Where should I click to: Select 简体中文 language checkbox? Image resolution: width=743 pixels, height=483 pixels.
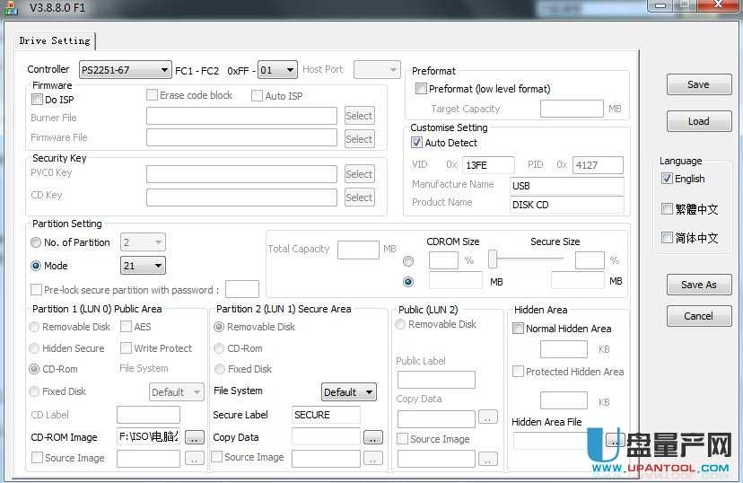pyautogui.click(x=667, y=238)
